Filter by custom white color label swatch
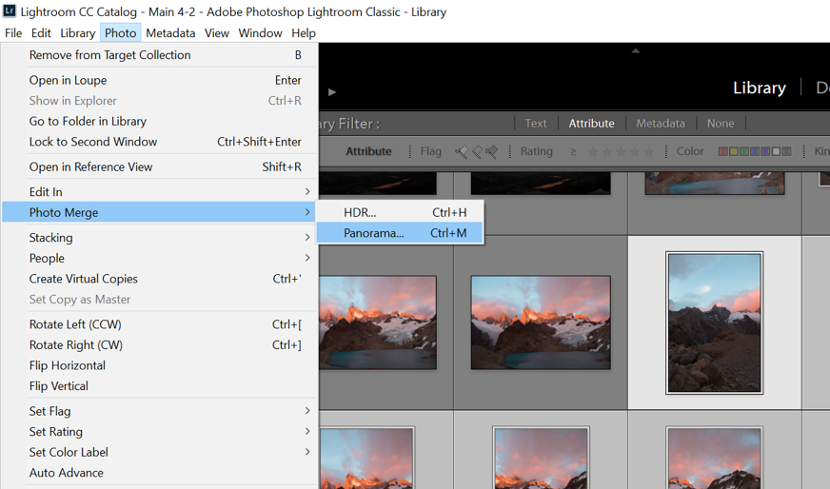Image resolution: width=830 pixels, height=489 pixels. (776, 151)
